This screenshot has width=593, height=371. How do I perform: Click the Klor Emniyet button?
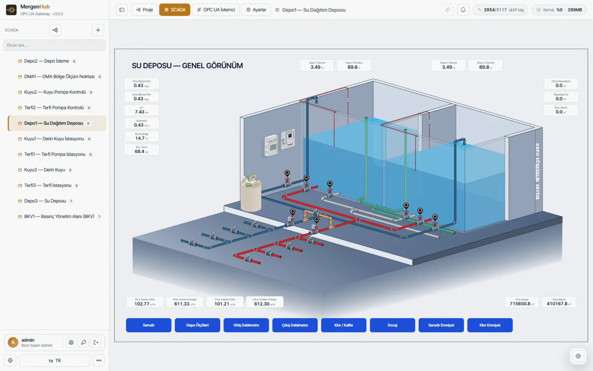490,325
